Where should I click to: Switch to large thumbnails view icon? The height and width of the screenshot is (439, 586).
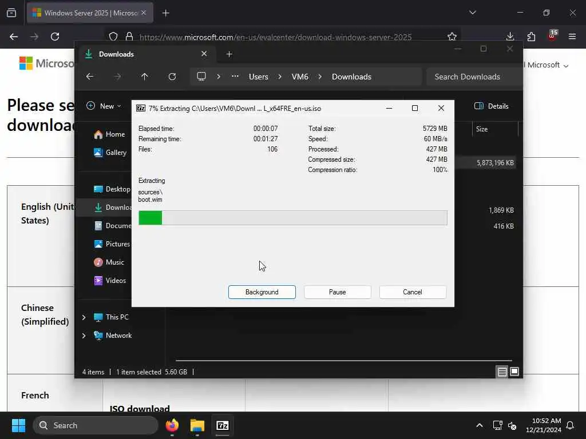(514, 372)
